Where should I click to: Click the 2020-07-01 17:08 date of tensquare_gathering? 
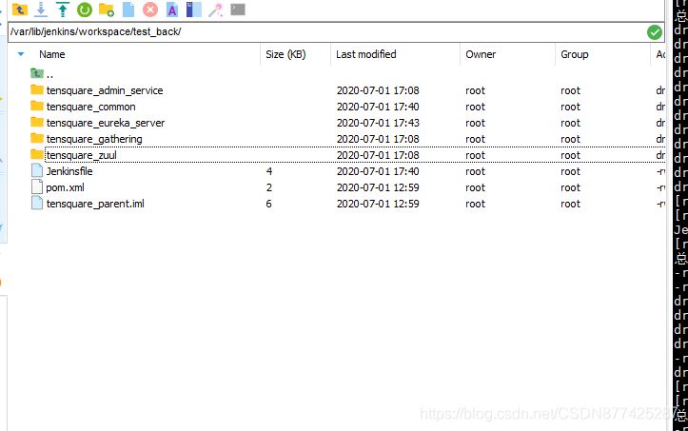pyautogui.click(x=378, y=139)
